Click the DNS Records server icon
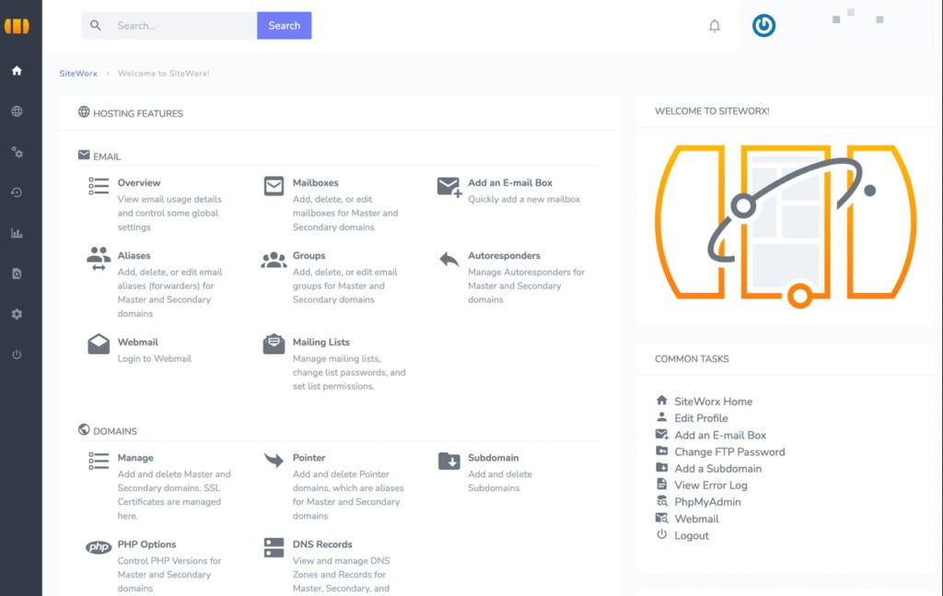 (x=274, y=548)
